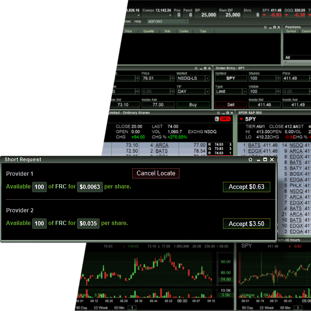Click the Cancel Locate button
This screenshot has width=311, height=311.
156,173
